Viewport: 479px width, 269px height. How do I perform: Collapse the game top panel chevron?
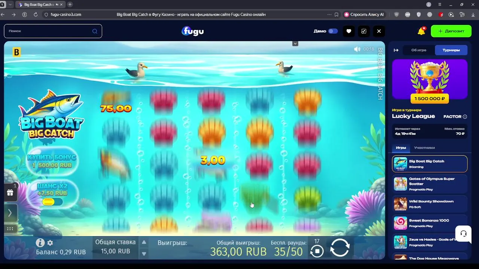click(295, 44)
